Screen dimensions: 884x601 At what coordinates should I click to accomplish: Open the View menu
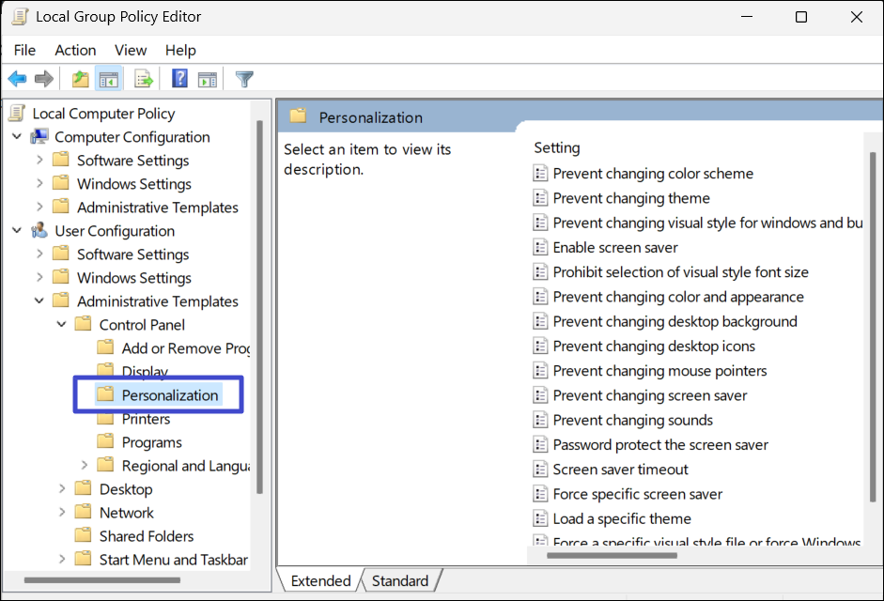coord(131,50)
